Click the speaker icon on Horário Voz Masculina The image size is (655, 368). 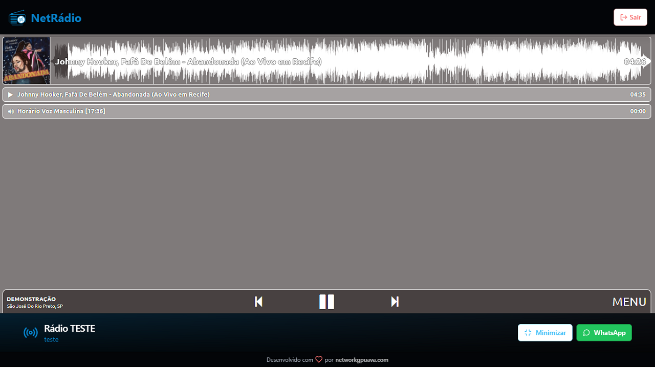point(10,111)
